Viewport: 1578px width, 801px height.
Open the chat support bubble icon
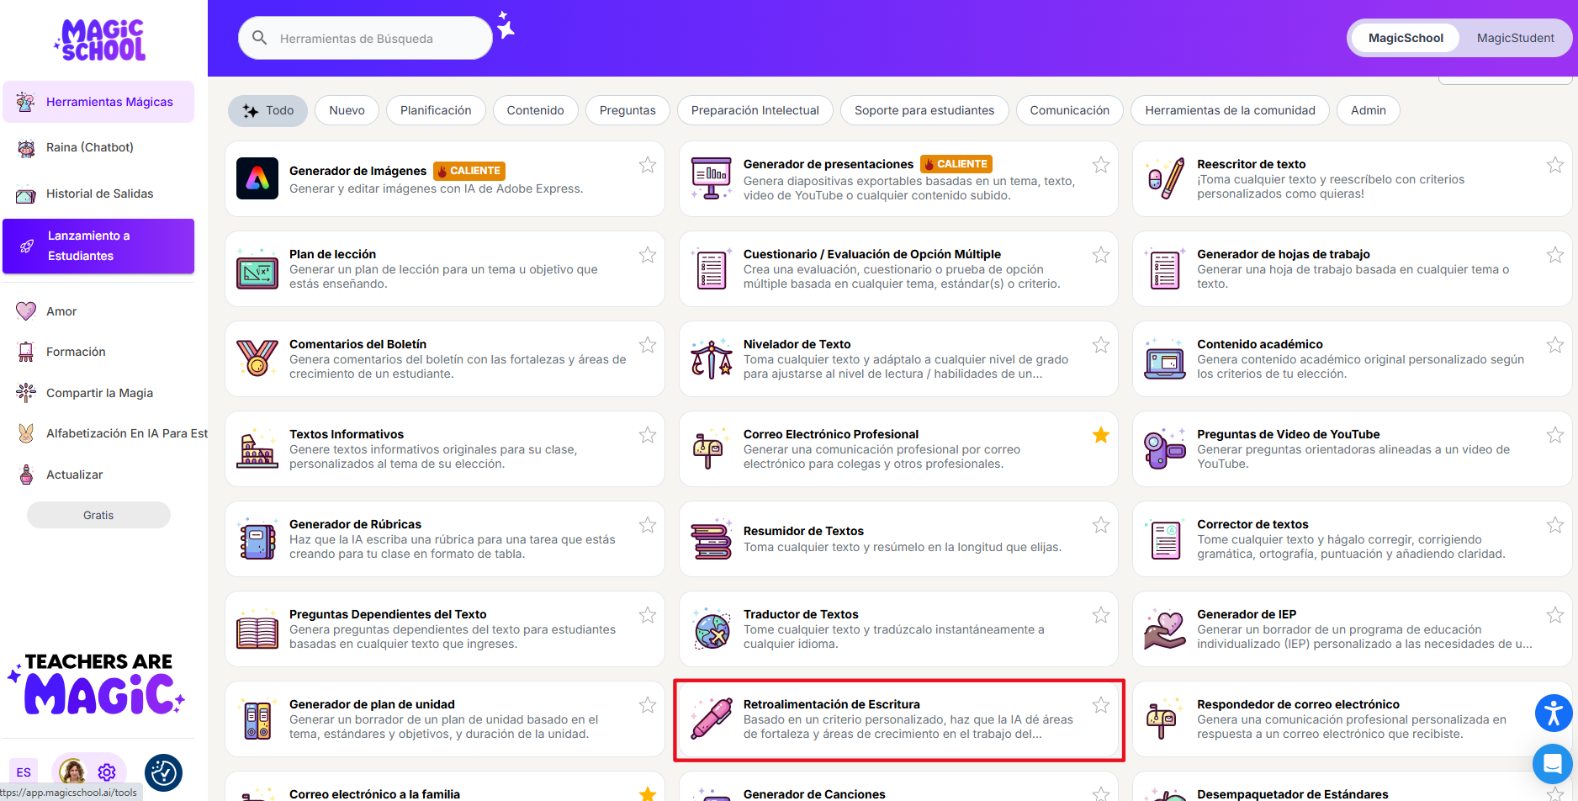pos(1552,764)
